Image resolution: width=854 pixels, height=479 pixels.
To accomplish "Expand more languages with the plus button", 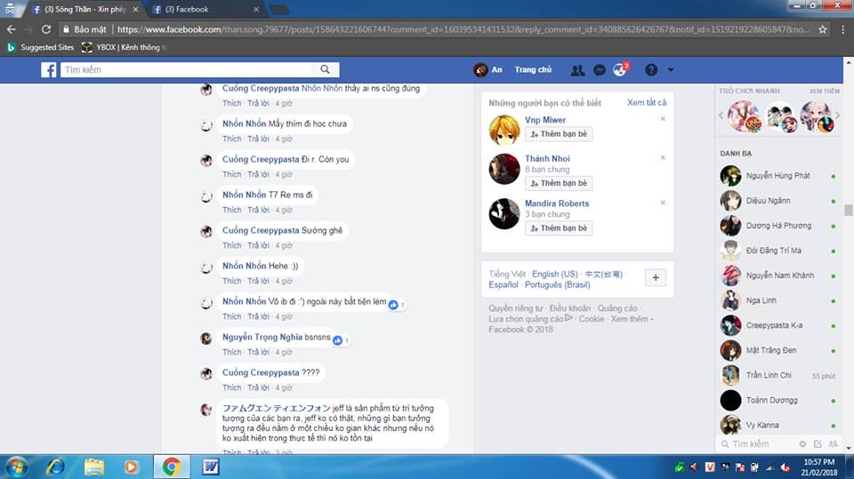I will [655, 278].
